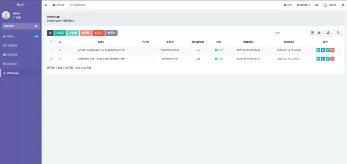
Task: Click the green play icon in row 2
Action: coord(318,50)
